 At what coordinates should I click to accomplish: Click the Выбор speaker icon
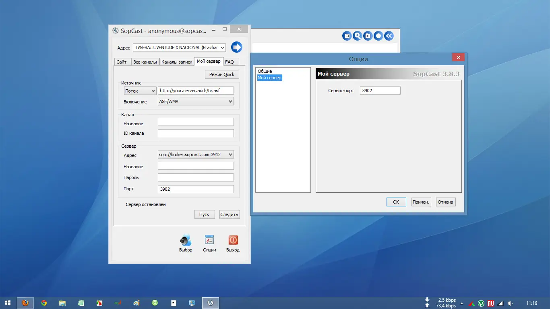[186, 240]
